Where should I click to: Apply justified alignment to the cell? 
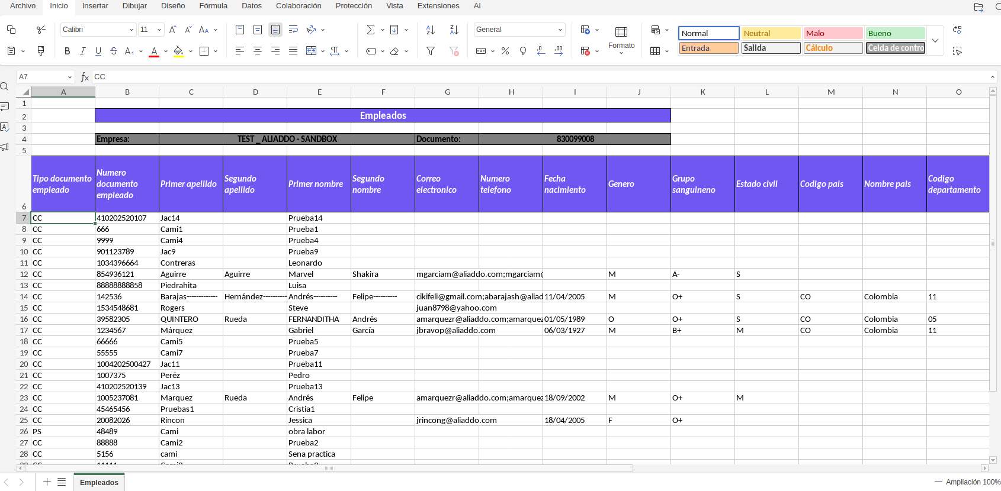293,51
